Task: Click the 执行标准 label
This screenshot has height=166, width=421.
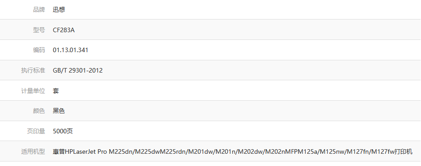Action: (33, 70)
